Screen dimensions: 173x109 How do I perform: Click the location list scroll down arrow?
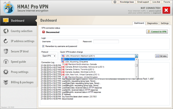136,77
